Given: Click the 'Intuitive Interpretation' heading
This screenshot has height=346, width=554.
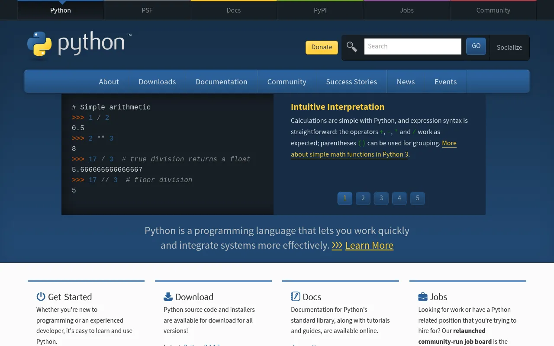Looking at the screenshot, I should [x=338, y=107].
